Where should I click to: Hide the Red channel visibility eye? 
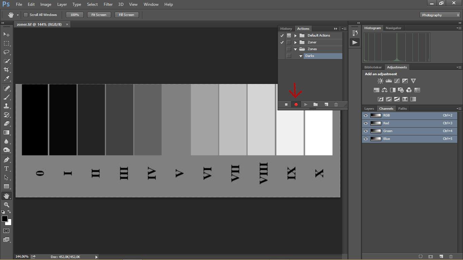click(366, 123)
